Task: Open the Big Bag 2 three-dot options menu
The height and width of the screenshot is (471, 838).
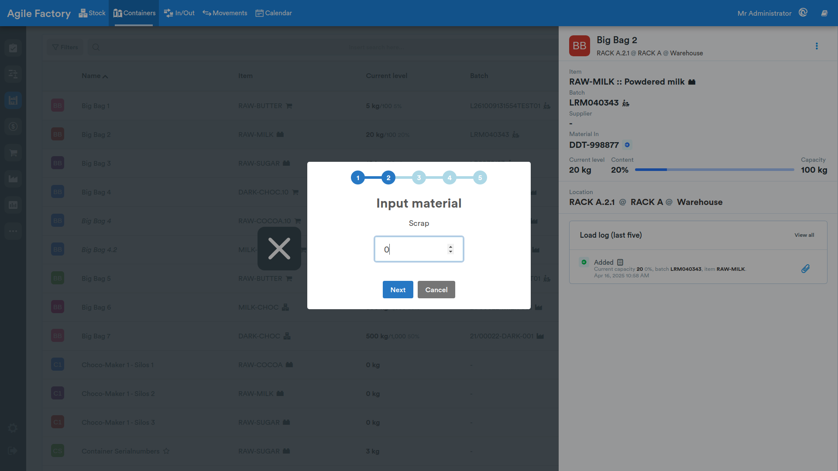Action: [x=817, y=46]
